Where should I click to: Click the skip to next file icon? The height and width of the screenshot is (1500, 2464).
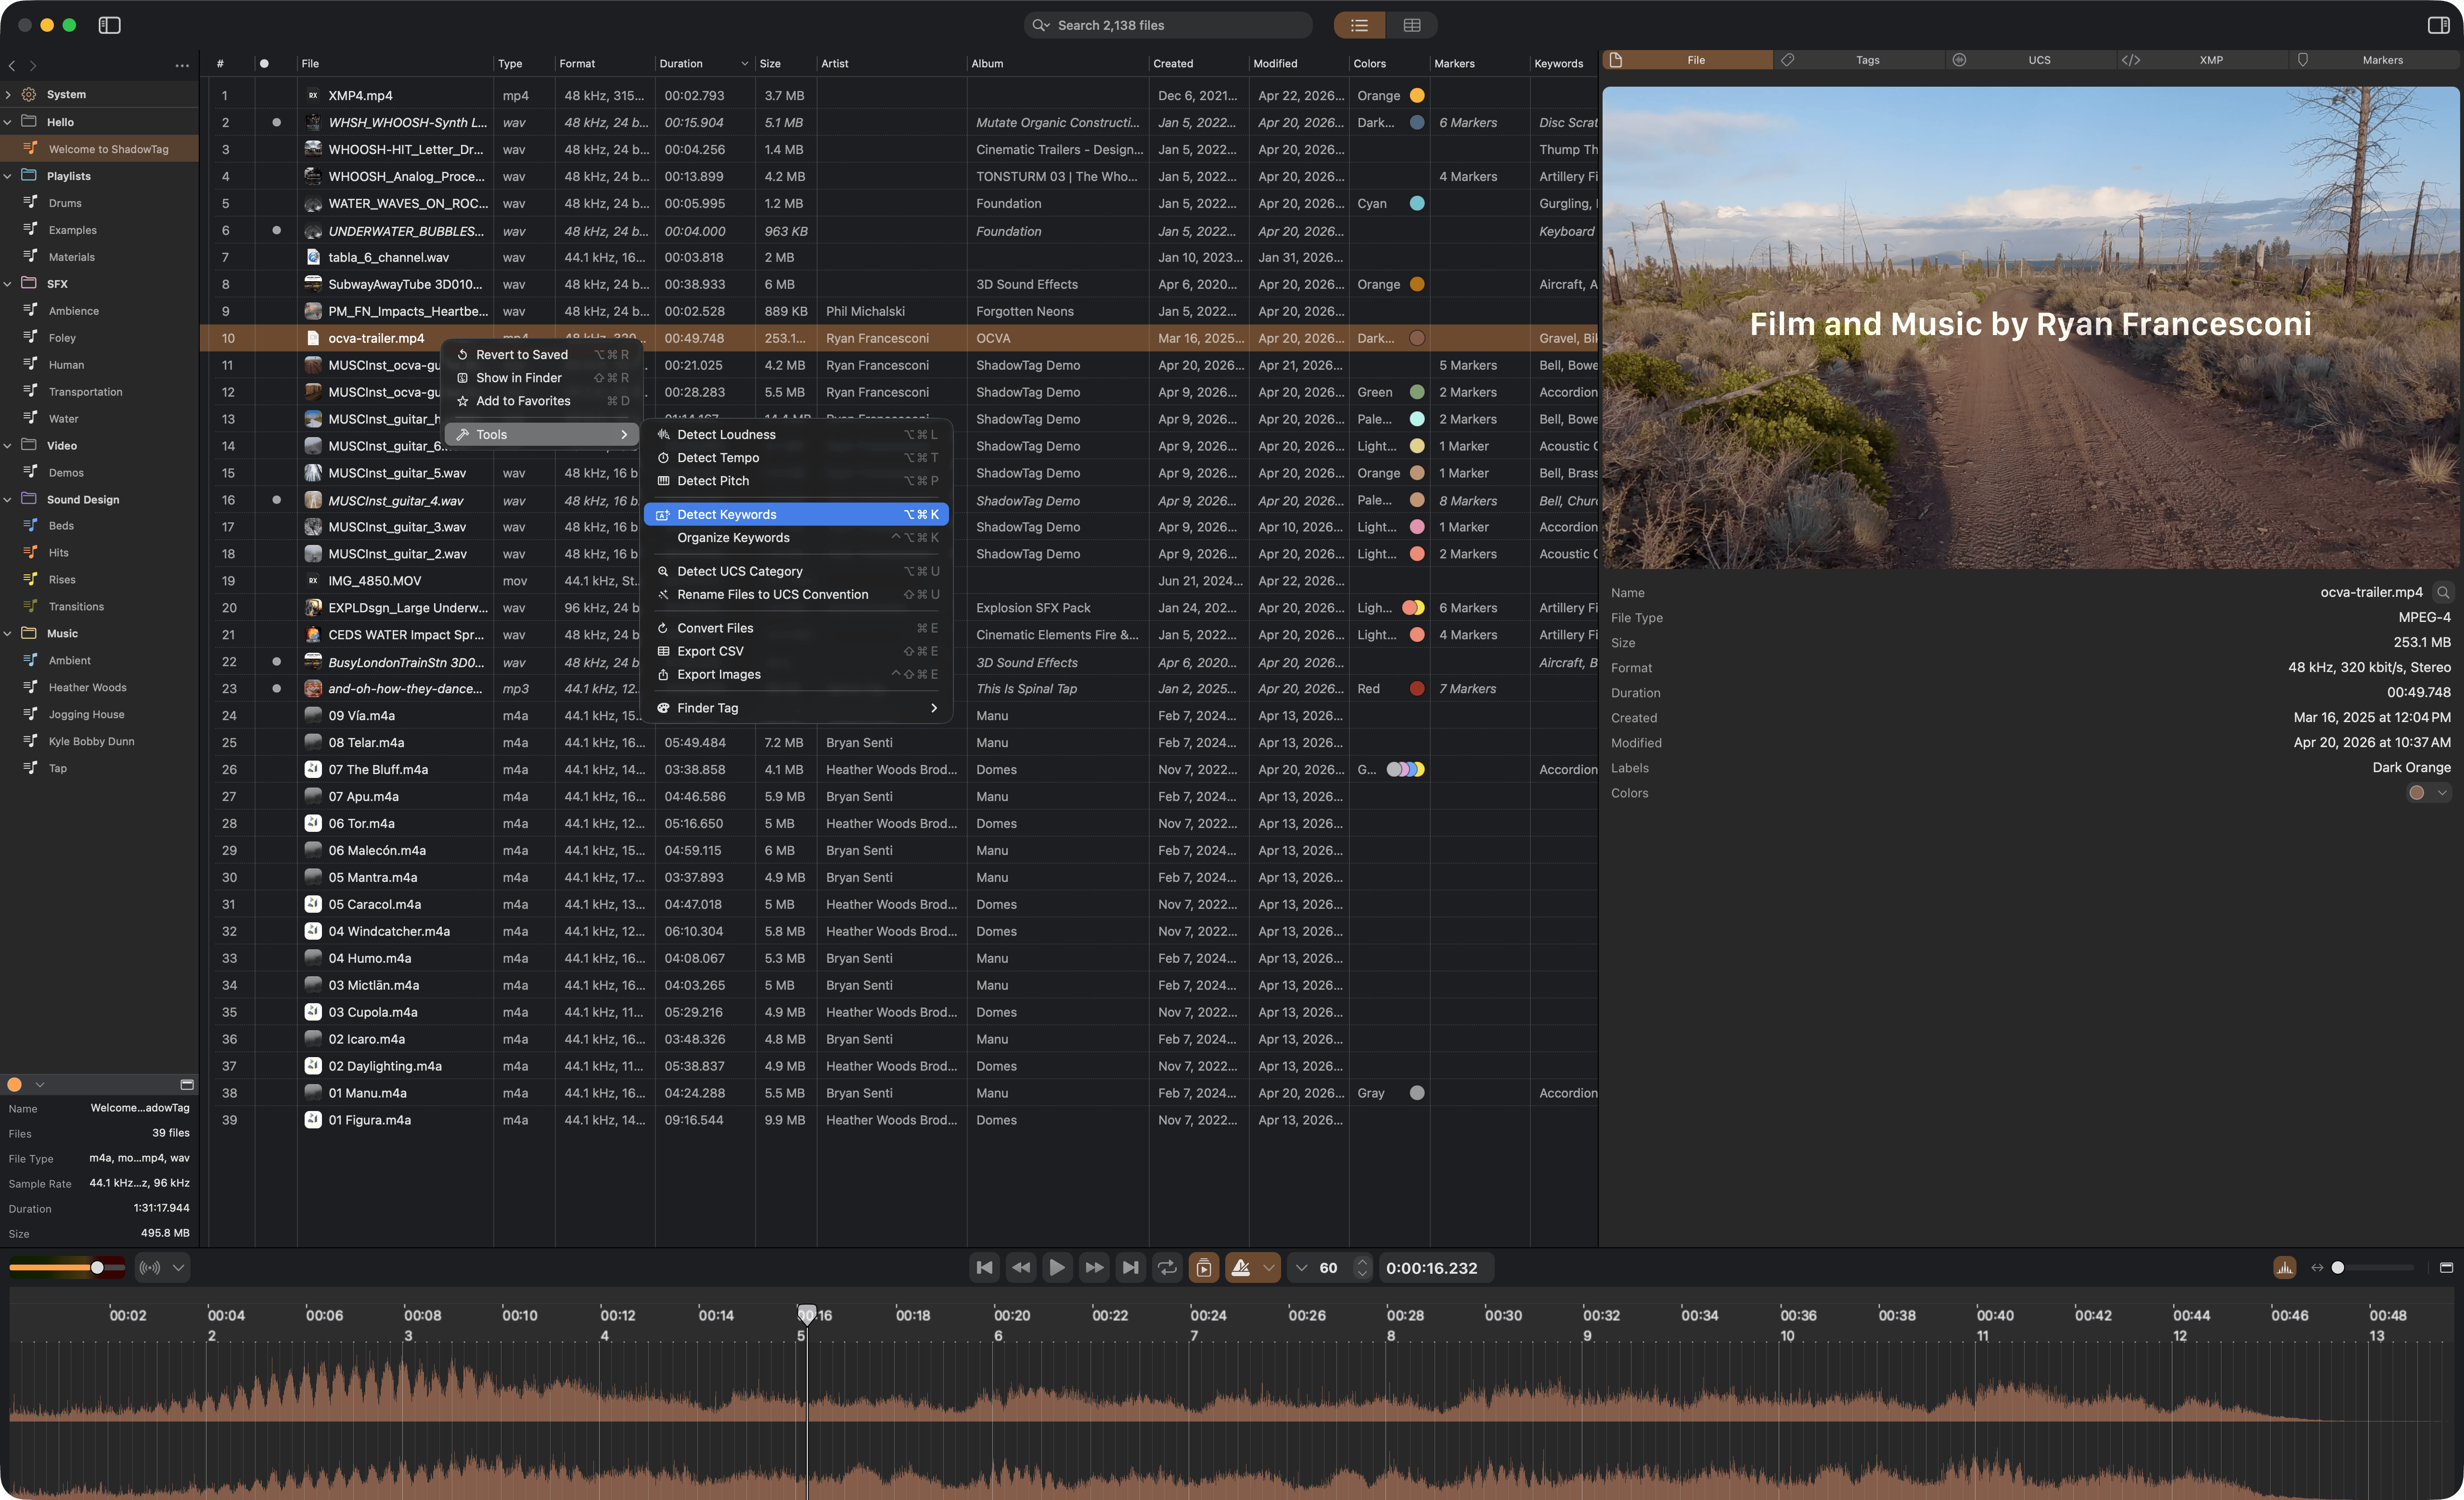click(x=1130, y=1268)
